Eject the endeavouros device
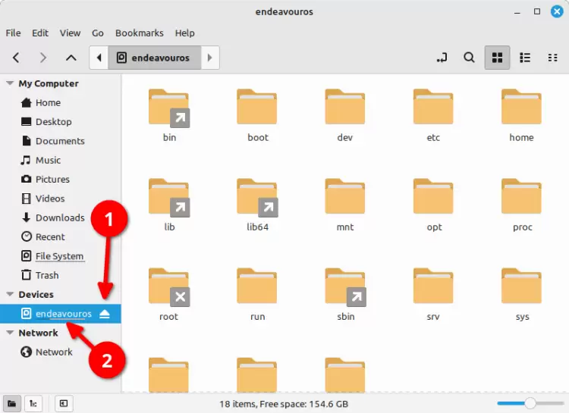This screenshot has width=569, height=413. [105, 314]
